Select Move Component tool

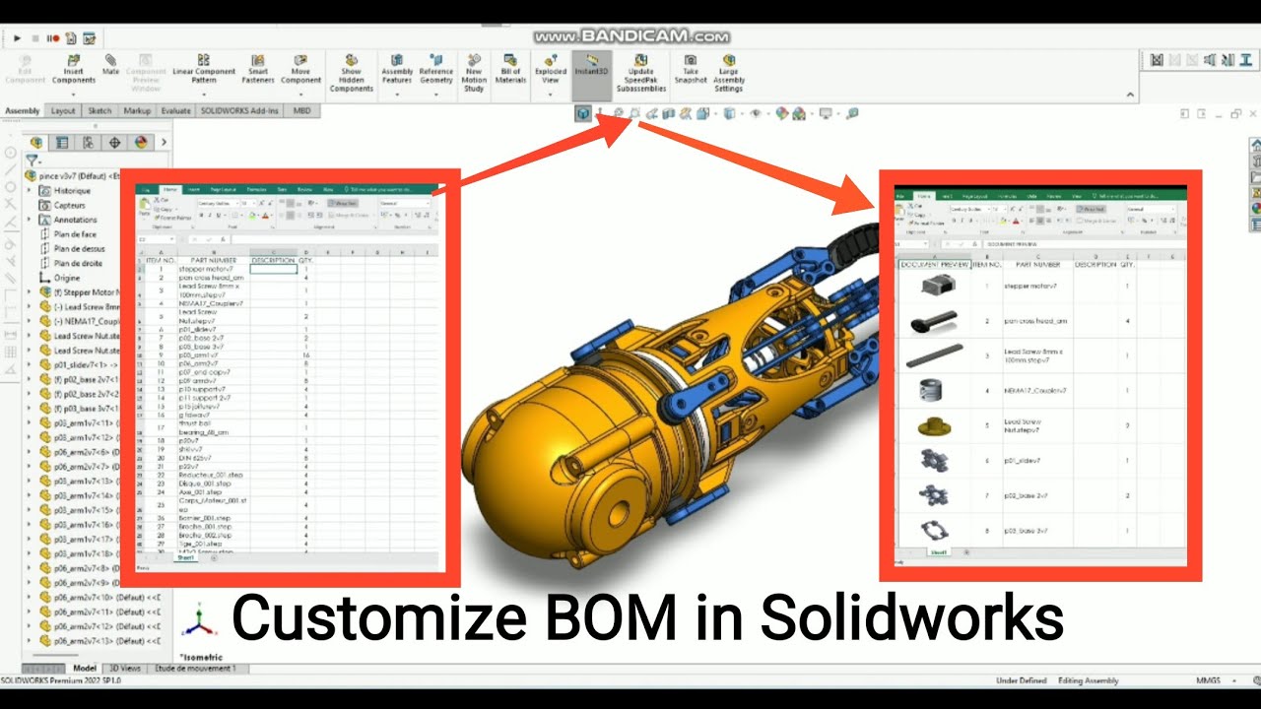pyautogui.click(x=300, y=69)
